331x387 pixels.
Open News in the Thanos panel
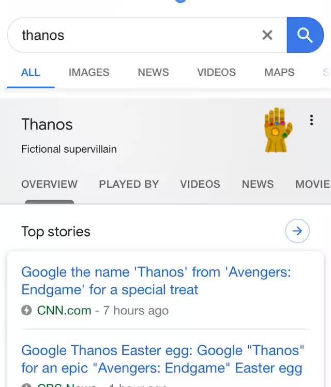click(258, 184)
